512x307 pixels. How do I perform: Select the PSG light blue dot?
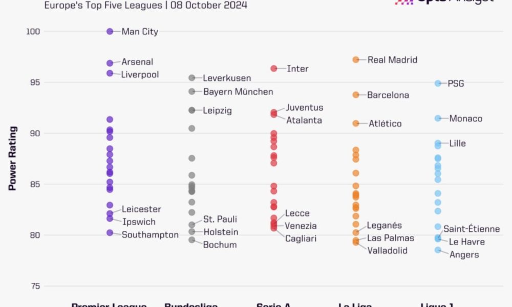pos(438,83)
